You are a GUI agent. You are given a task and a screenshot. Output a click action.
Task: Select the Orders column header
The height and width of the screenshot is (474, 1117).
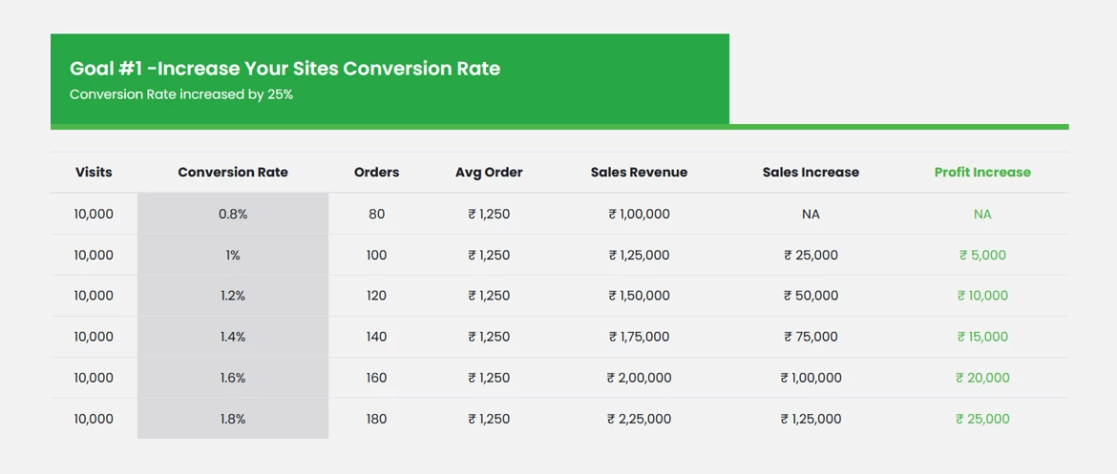[x=376, y=173]
